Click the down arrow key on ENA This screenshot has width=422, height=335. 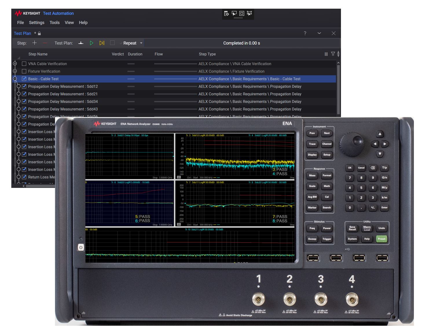(x=380, y=154)
